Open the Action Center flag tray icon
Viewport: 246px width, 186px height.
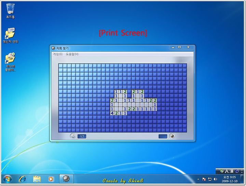tap(204, 179)
